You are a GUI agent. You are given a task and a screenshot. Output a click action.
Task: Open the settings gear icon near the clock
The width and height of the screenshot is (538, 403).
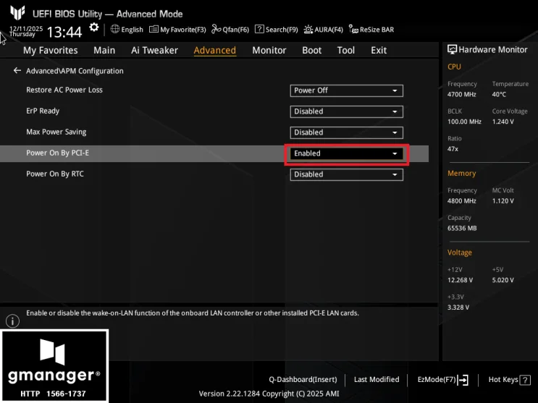[93, 27]
